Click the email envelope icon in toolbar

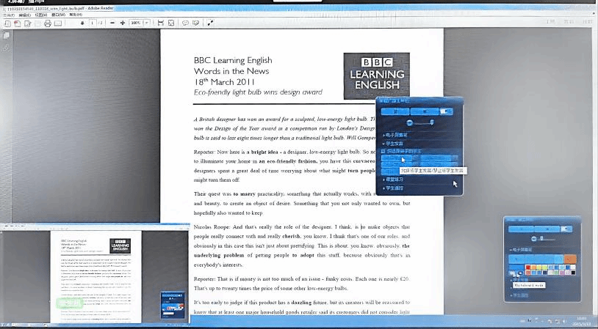coord(58,23)
